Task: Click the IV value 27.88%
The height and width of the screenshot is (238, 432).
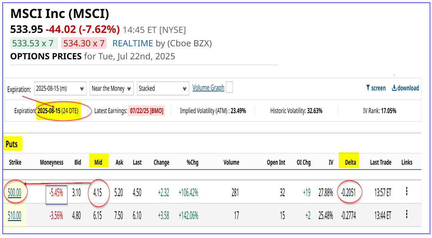Action: [326, 192]
